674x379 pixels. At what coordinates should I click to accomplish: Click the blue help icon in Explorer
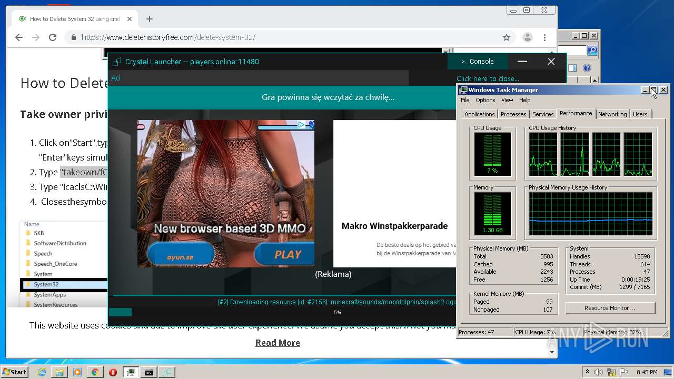587,68
